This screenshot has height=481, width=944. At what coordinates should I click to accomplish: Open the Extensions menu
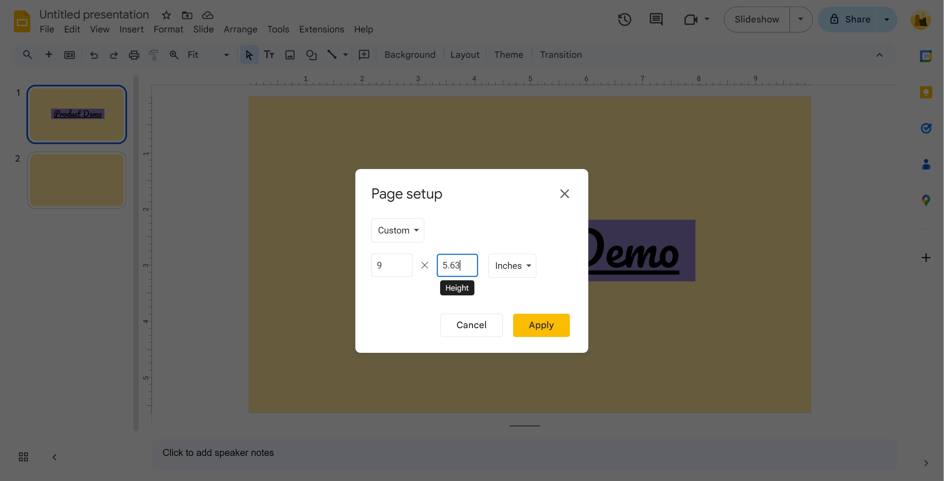322,29
